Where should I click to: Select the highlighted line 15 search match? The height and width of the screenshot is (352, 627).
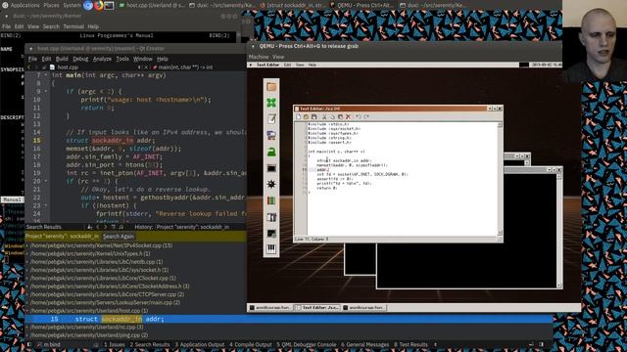[x=289, y=319]
